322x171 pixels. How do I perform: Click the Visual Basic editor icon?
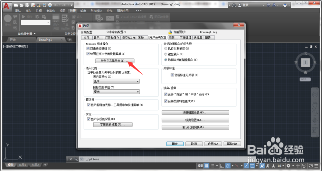118,17
